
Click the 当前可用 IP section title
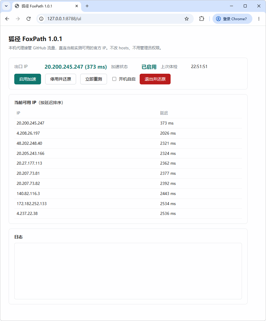[25, 103]
